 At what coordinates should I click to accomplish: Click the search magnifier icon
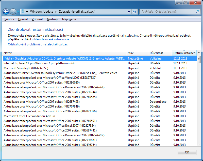[x=197, y=12]
